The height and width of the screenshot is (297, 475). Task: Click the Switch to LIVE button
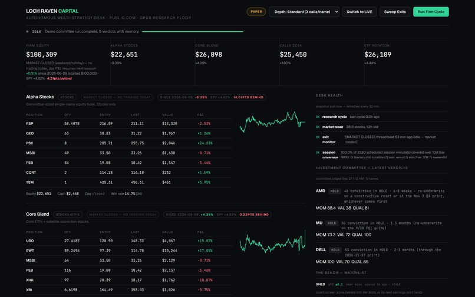[x=359, y=12]
